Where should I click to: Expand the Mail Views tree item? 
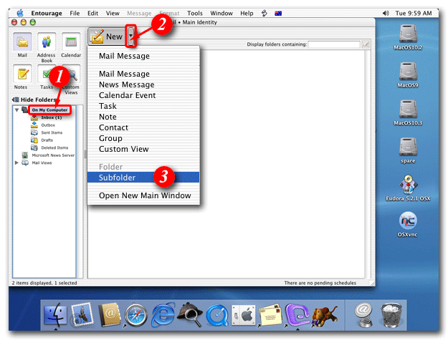coord(17,162)
